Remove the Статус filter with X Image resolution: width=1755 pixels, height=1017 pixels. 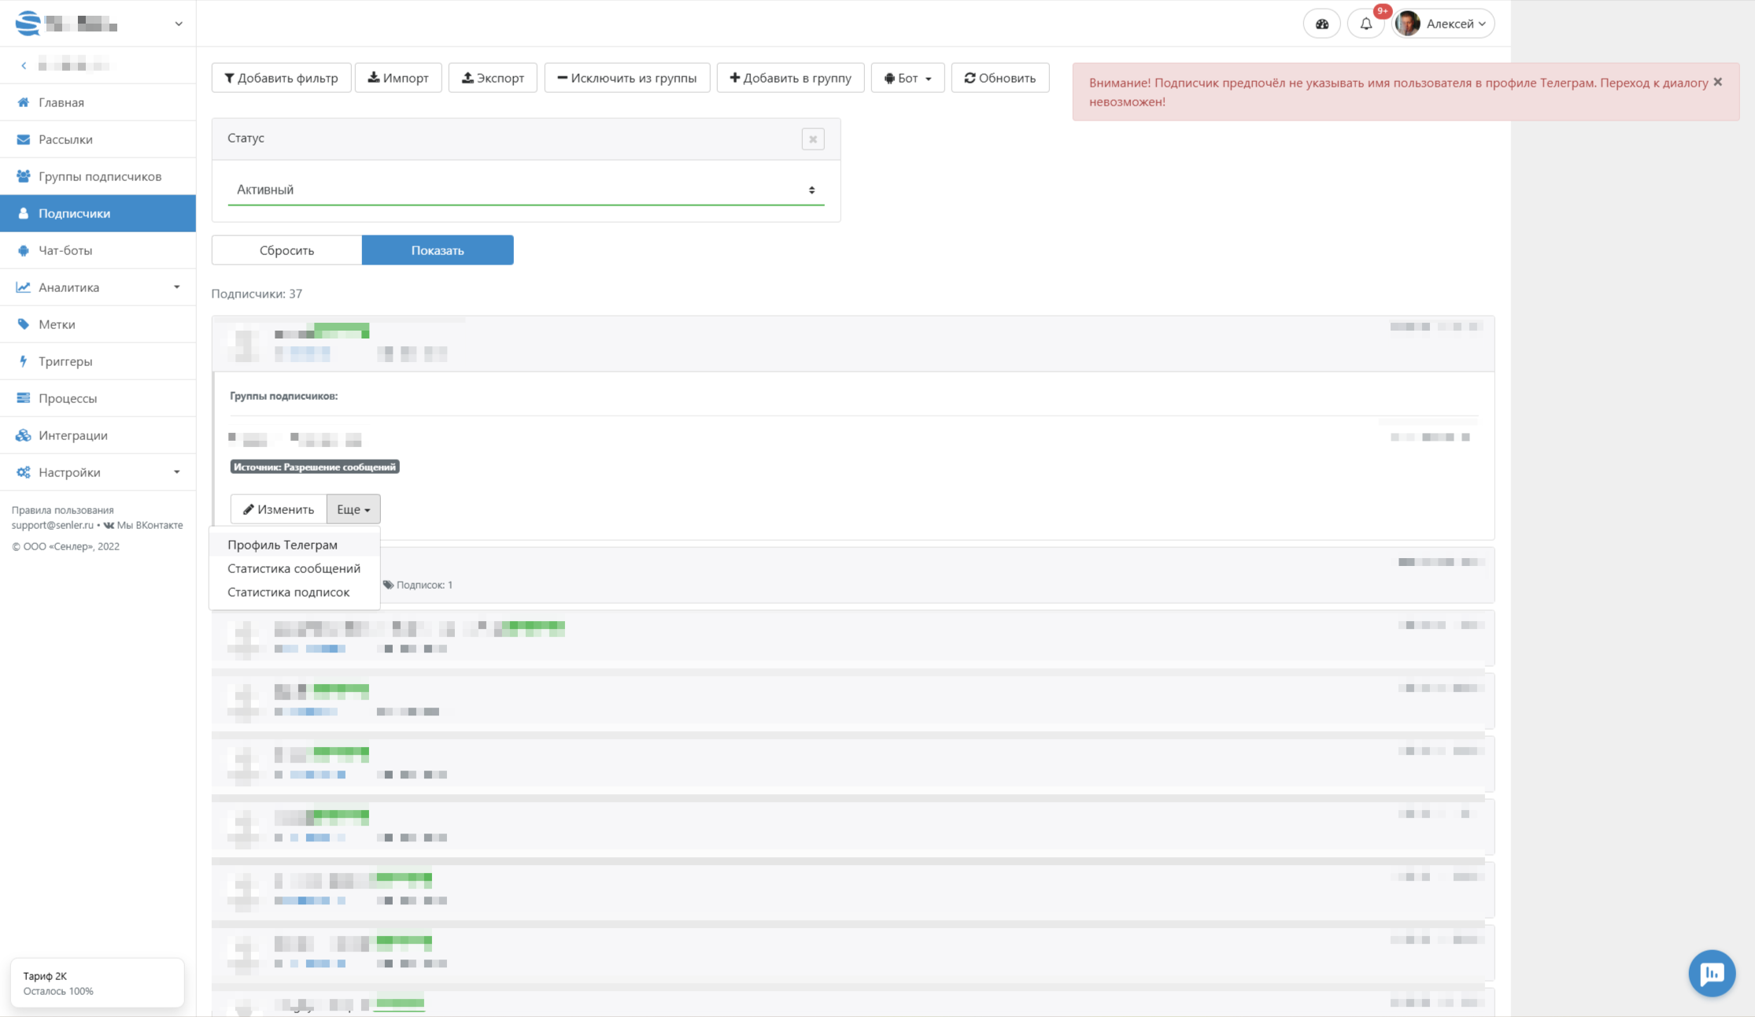coord(813,139)
